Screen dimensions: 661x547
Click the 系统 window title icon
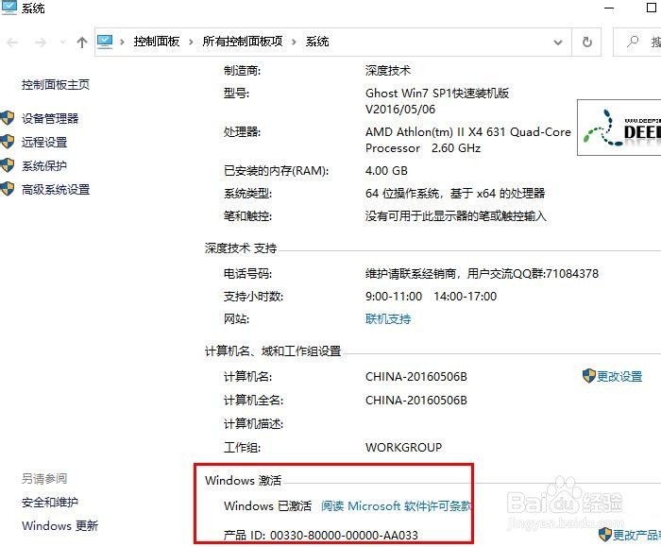[x=9, y=8]
